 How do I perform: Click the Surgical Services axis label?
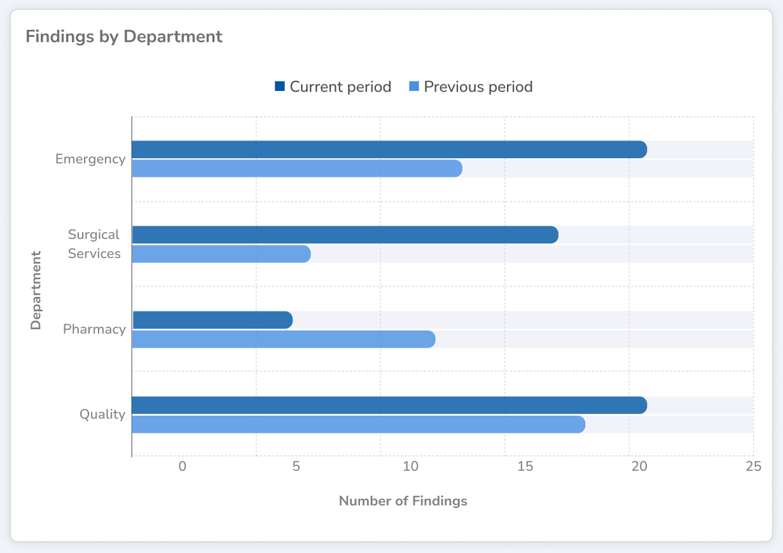94,244
